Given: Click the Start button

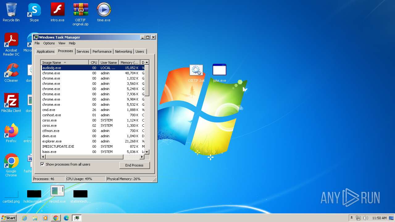Looking at the screenshot, I should [9, 218].
